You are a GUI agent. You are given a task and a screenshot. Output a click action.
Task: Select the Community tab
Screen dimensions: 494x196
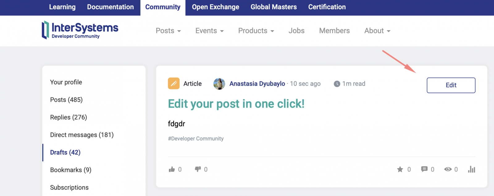tap(163, 7)
